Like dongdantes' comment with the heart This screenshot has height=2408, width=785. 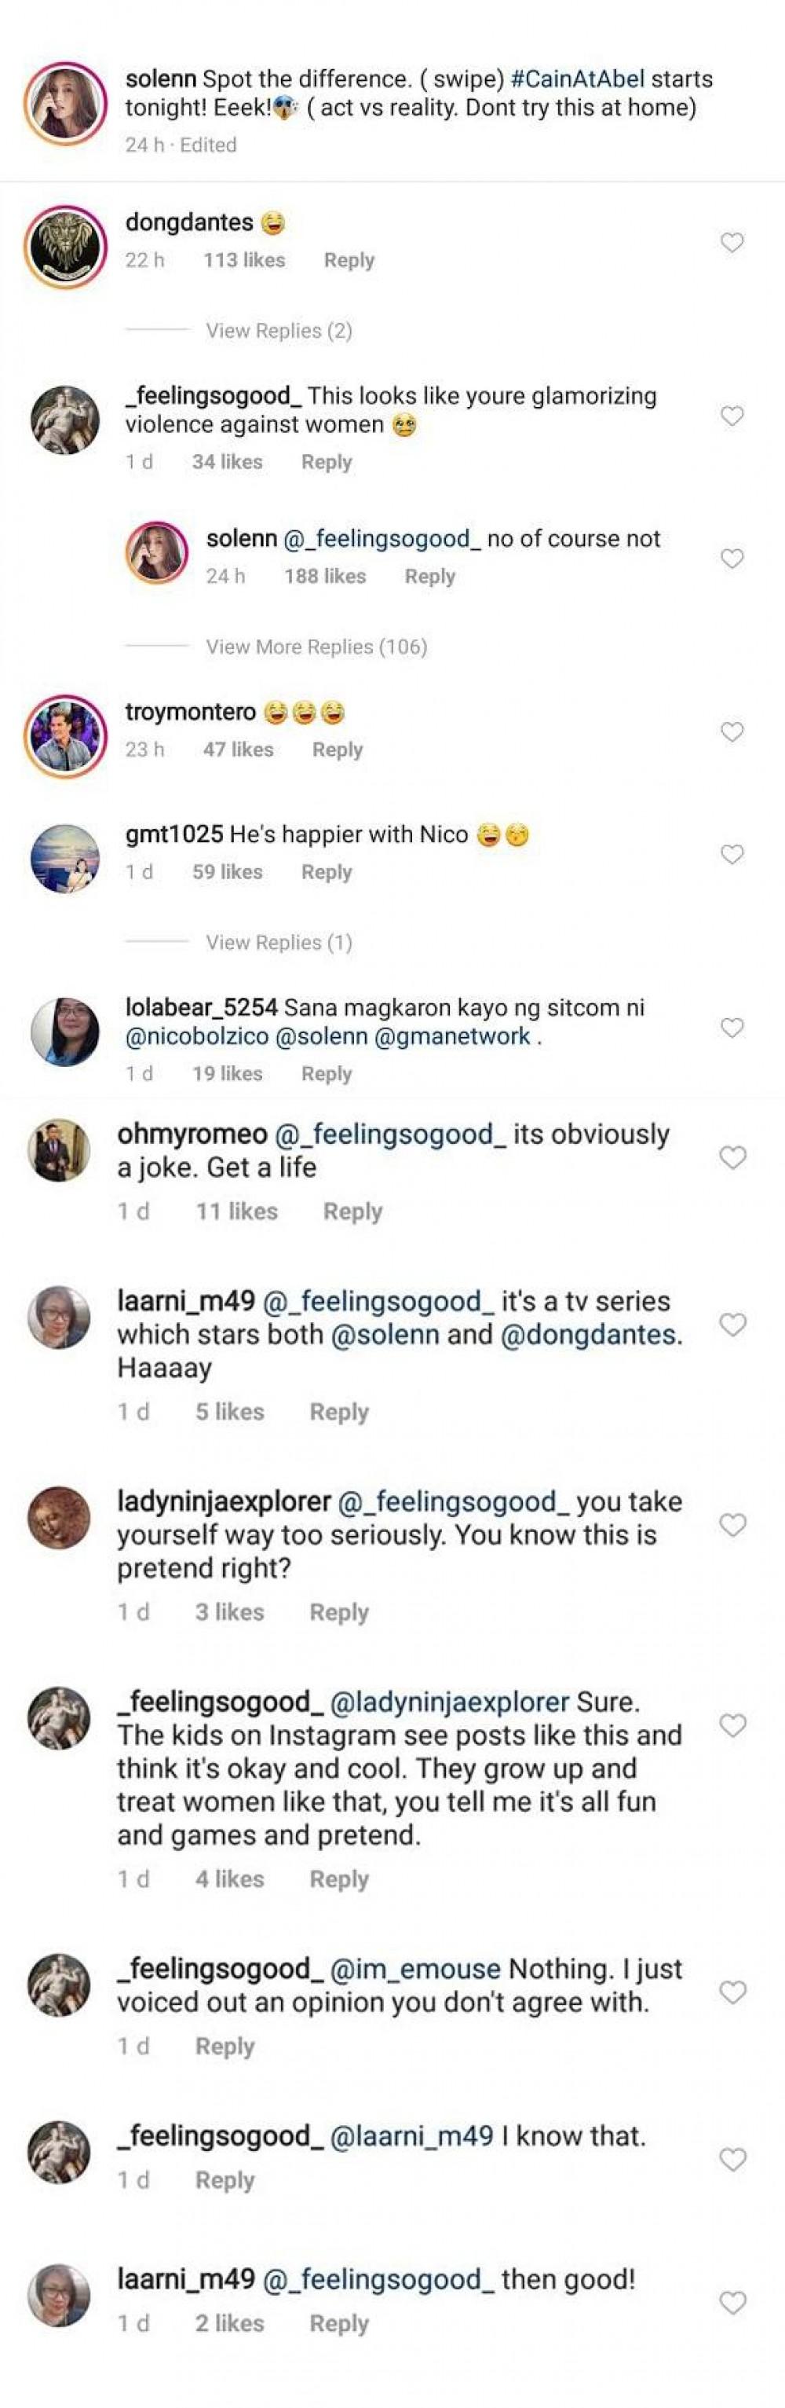(x=732, y=243)
